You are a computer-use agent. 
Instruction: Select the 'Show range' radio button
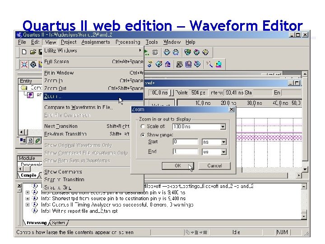pos(143,135)
